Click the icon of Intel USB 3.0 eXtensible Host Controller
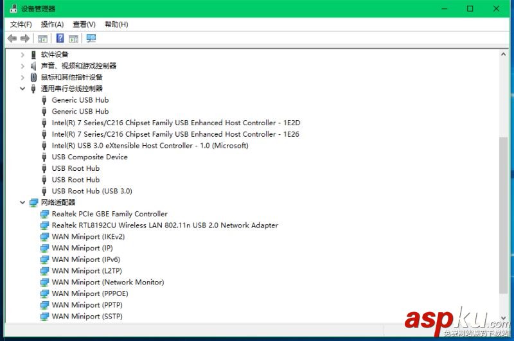Viewport: 514px width, 341px height. [x=44, y=146]
